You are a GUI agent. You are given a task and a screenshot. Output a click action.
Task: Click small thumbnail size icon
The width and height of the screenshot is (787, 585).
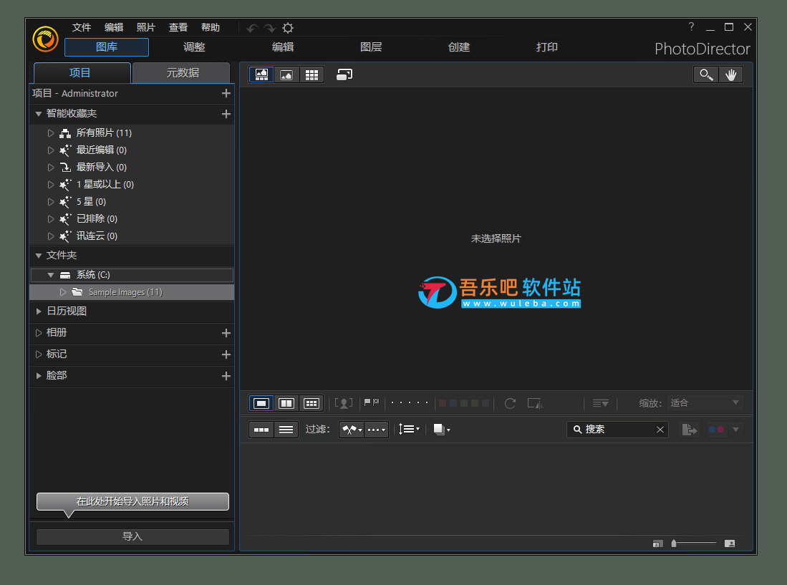pyautogui.click(x=657, y=543)
